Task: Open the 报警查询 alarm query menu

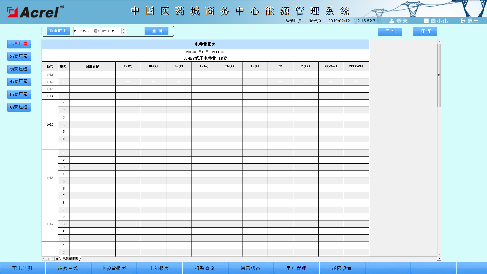Action: [205, 268]
